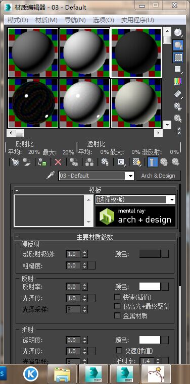This screenshot has width=190, height=384.
Task: Click the 透明度 value field
Action: [73, 340]
